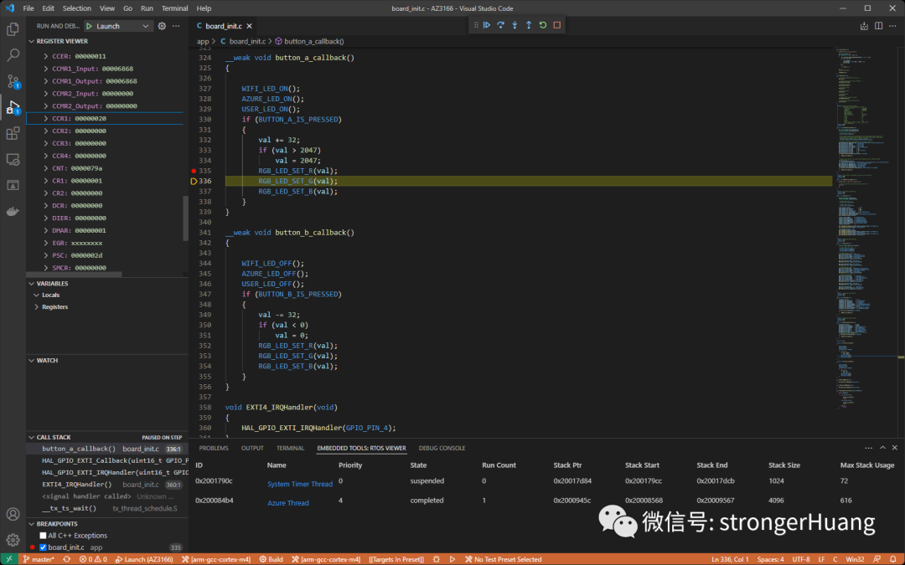Switch to the Debug Console tab
The height and width of the screenshot is (565, 905).
tap(442, 448)
